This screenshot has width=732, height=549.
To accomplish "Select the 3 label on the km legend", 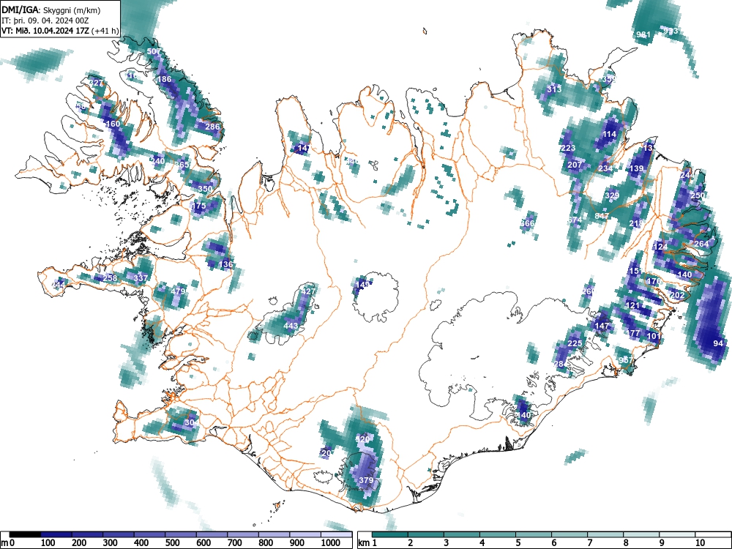I will (x=446, y=543).
